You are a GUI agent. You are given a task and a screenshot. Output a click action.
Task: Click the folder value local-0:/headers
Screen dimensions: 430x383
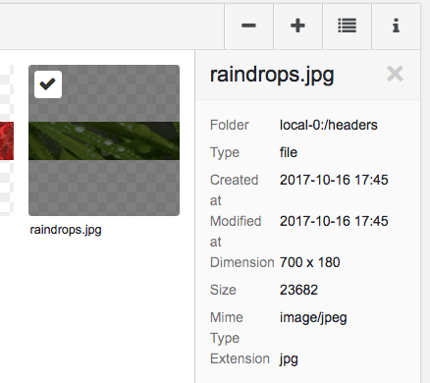329,125
